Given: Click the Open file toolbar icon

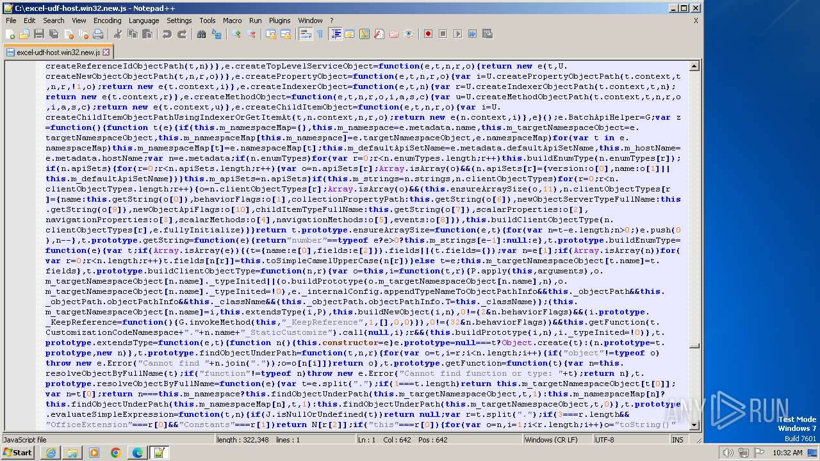Looking at the screenshot, I should click(x=25, y=34).
